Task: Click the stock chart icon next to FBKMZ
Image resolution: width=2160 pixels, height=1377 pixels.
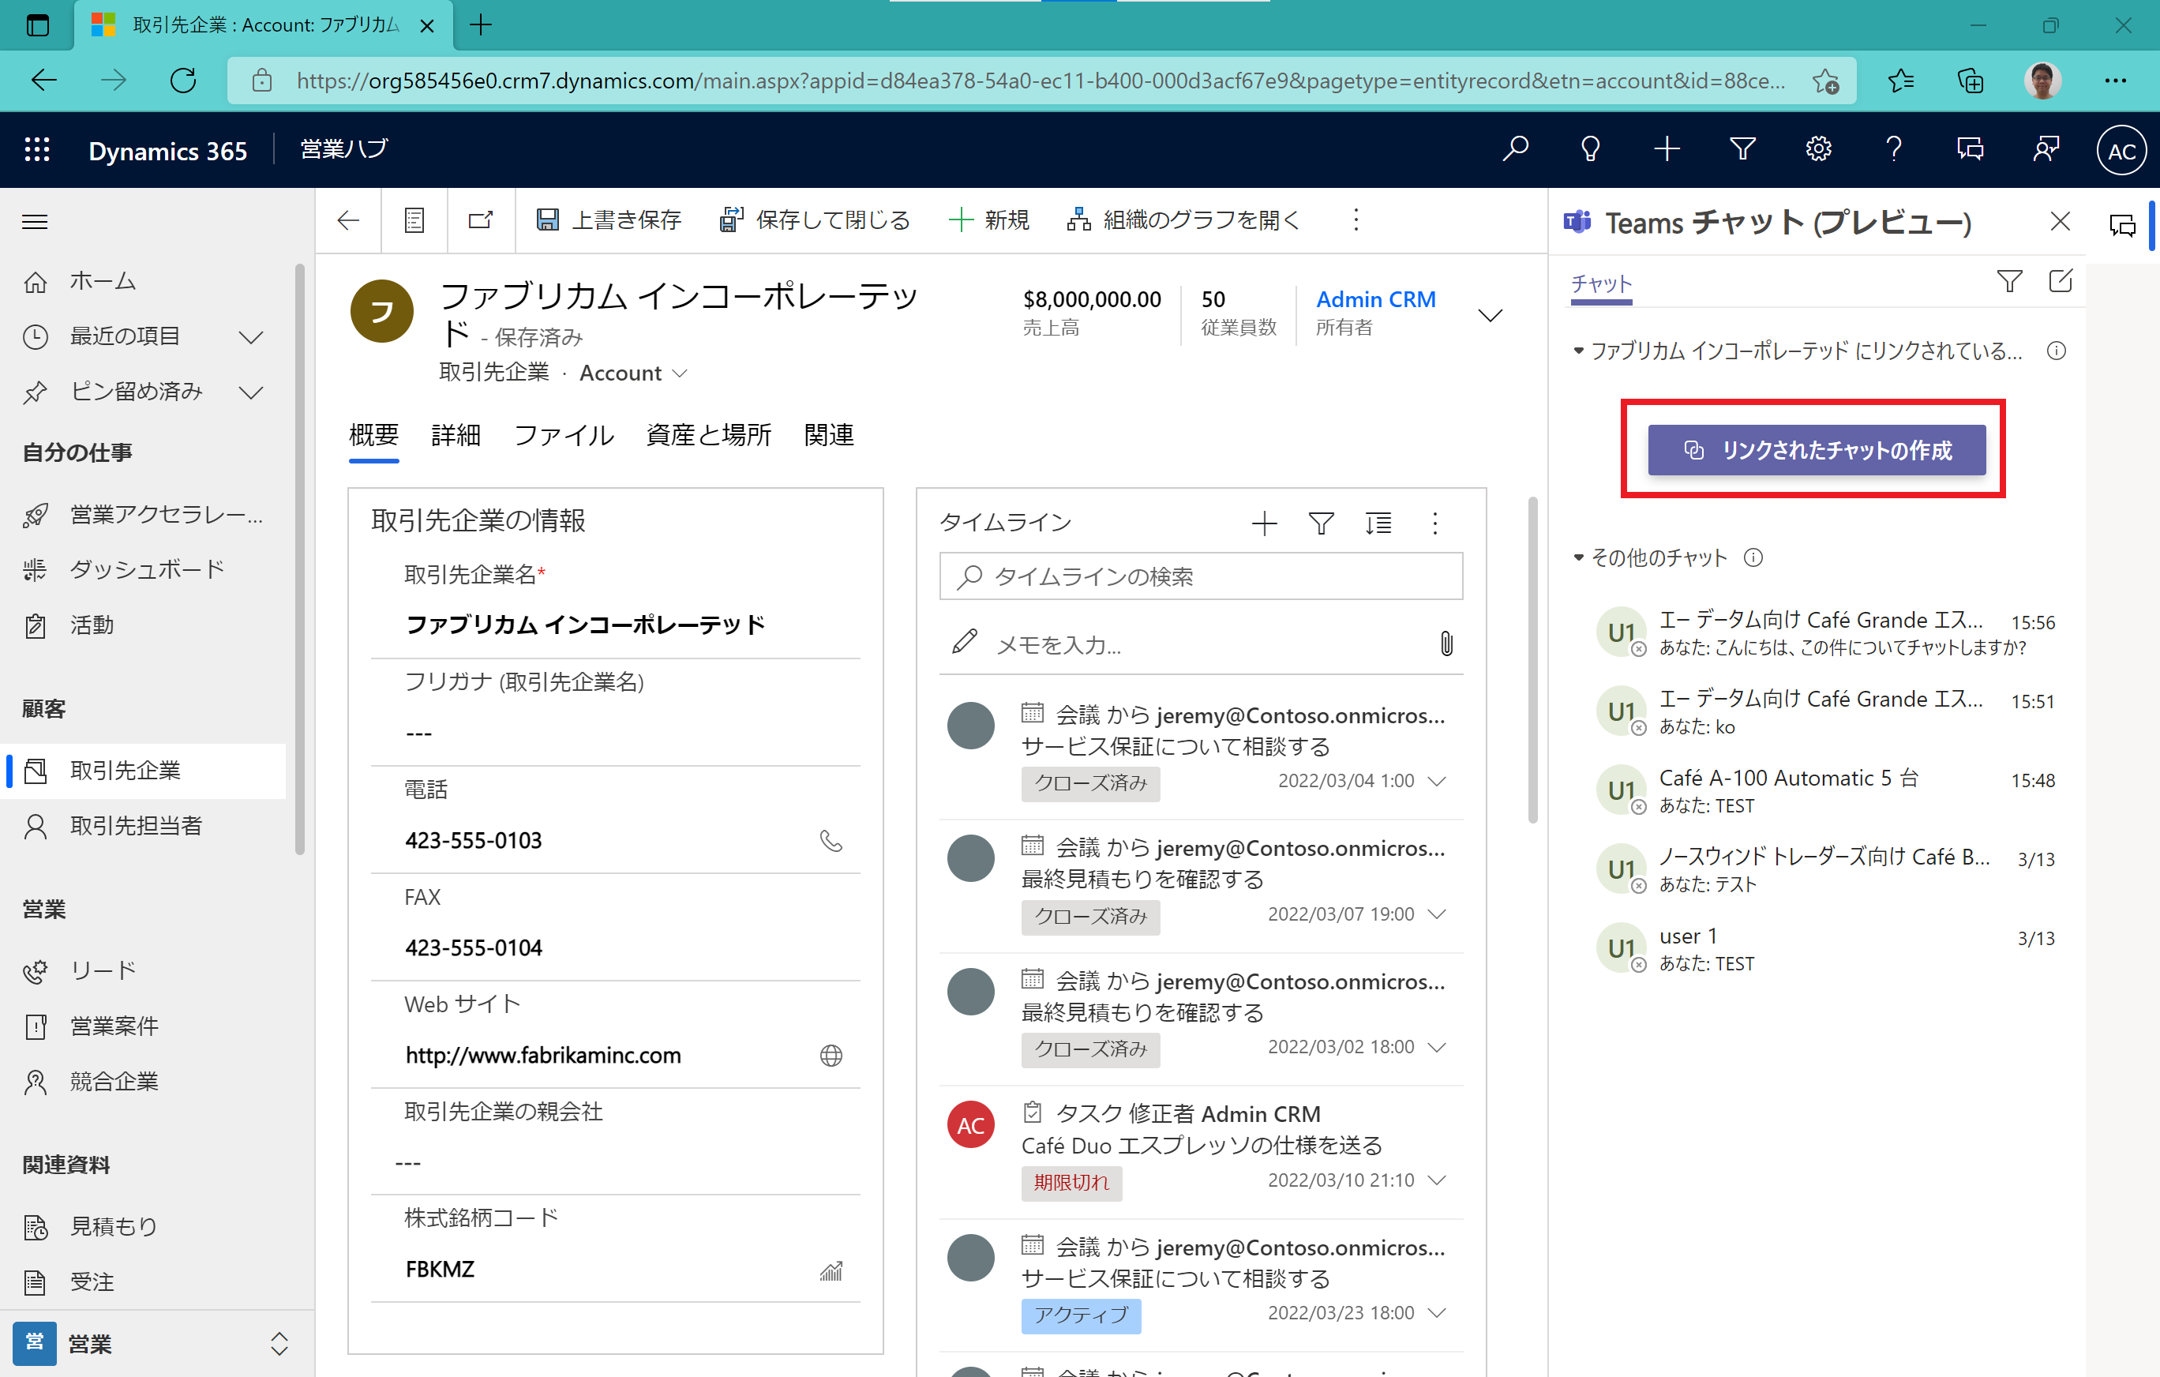Action: coord(831,1270)
